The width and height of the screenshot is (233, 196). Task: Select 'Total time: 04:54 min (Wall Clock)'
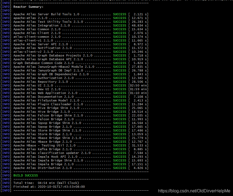[46, 183]
